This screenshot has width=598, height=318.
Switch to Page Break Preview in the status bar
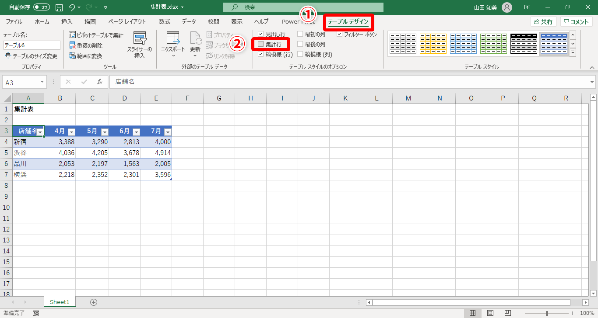pos(508,313)
